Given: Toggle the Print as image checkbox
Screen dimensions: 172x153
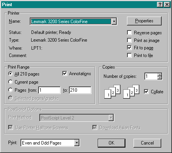Looking at the screenshot, I should tap(129, 40).
